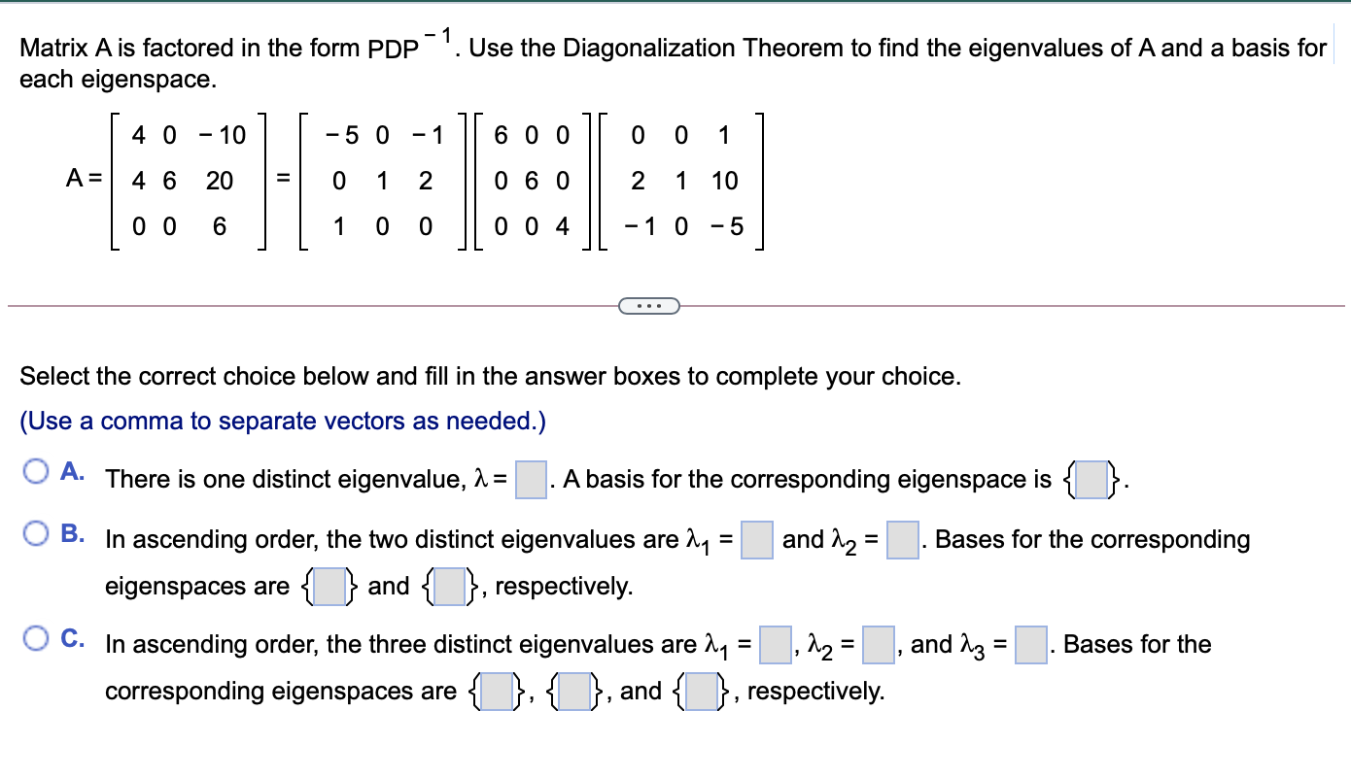Screen dimensions: 1351x779
Task: Select answer choice A radio button
Action: click(x=36, y=469)
